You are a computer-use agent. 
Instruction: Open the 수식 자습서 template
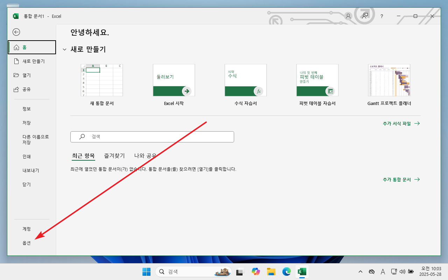[246, 80]
